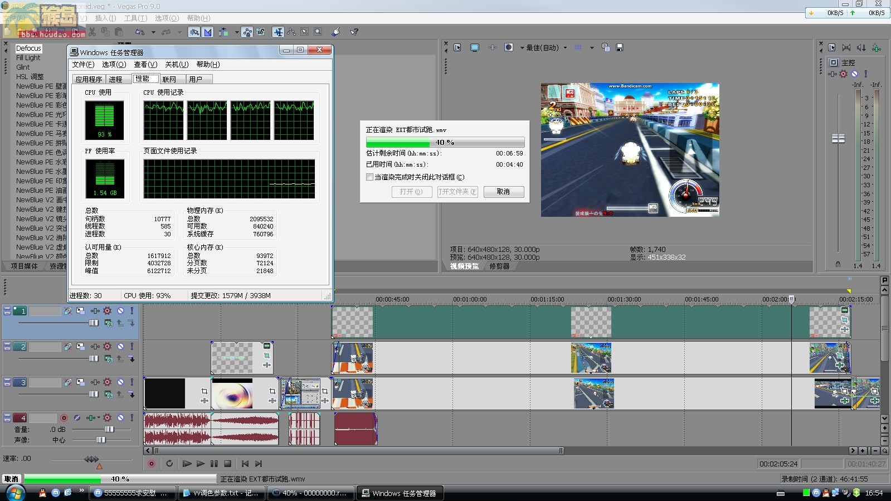Click the timeline Stop button

click(x=227, y=464)
